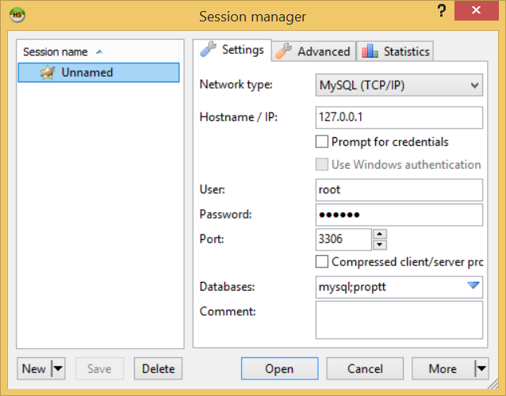Increase the Port number with up arrow
506x396 pixels.
[380, 234]
